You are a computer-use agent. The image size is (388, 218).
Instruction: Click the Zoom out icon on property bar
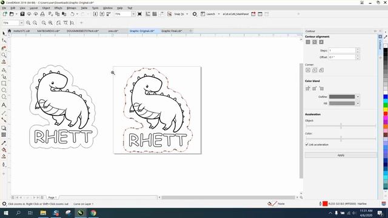tap(35, 23)
